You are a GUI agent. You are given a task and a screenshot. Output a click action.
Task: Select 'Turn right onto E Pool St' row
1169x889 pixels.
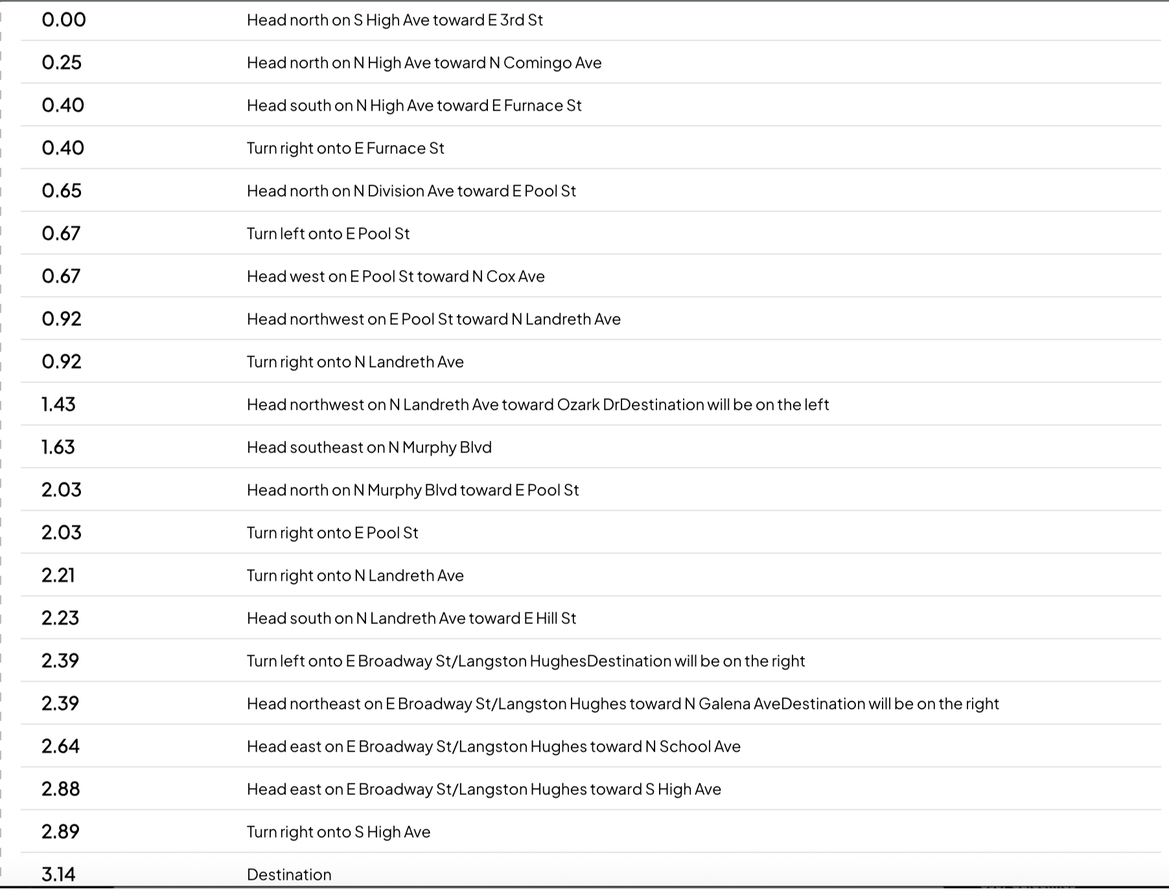(x=590, y=532)
